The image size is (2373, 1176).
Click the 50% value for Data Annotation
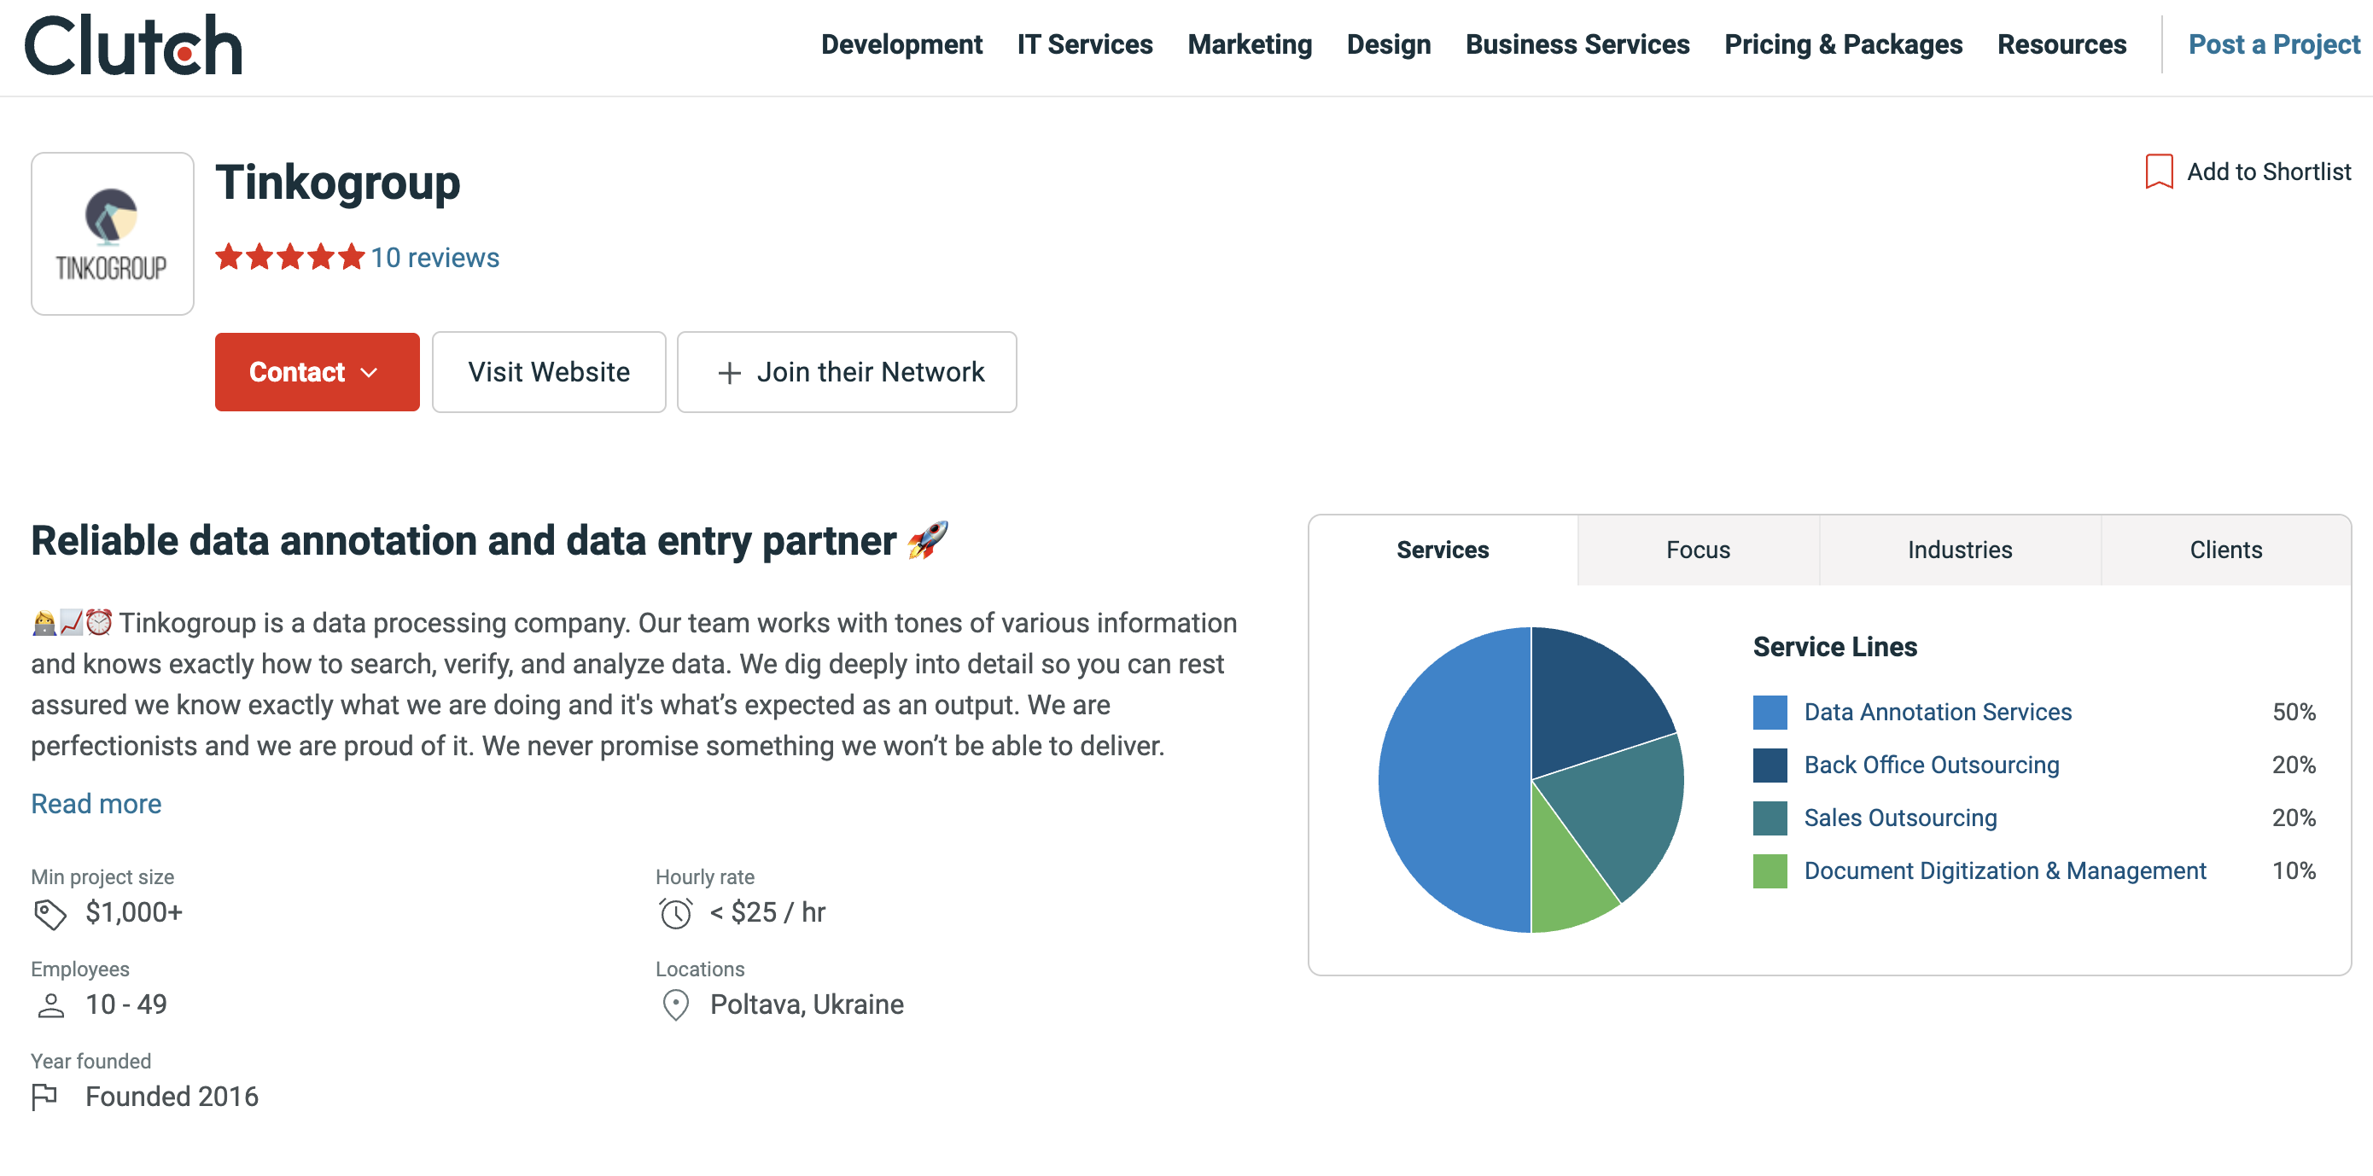(2294, 712)
